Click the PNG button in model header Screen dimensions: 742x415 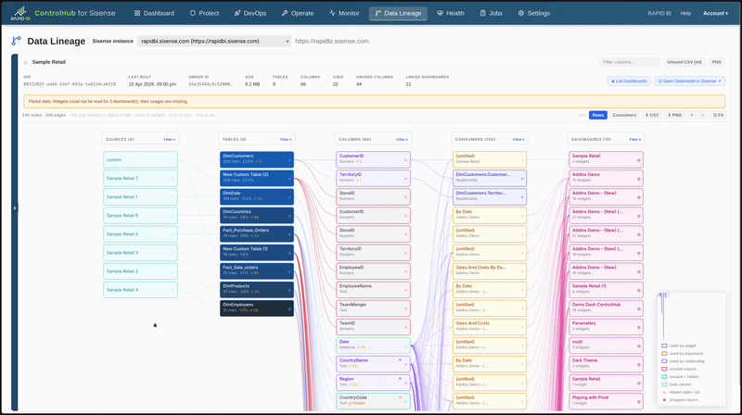click(x=716, y=62)
